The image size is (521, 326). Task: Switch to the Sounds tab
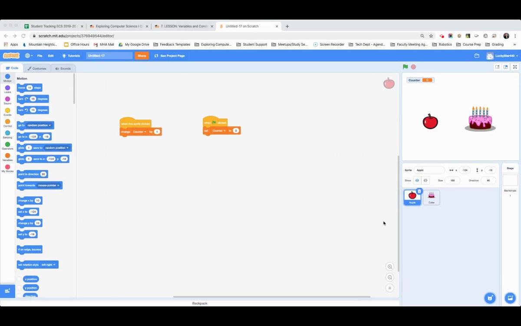(63, 68)
